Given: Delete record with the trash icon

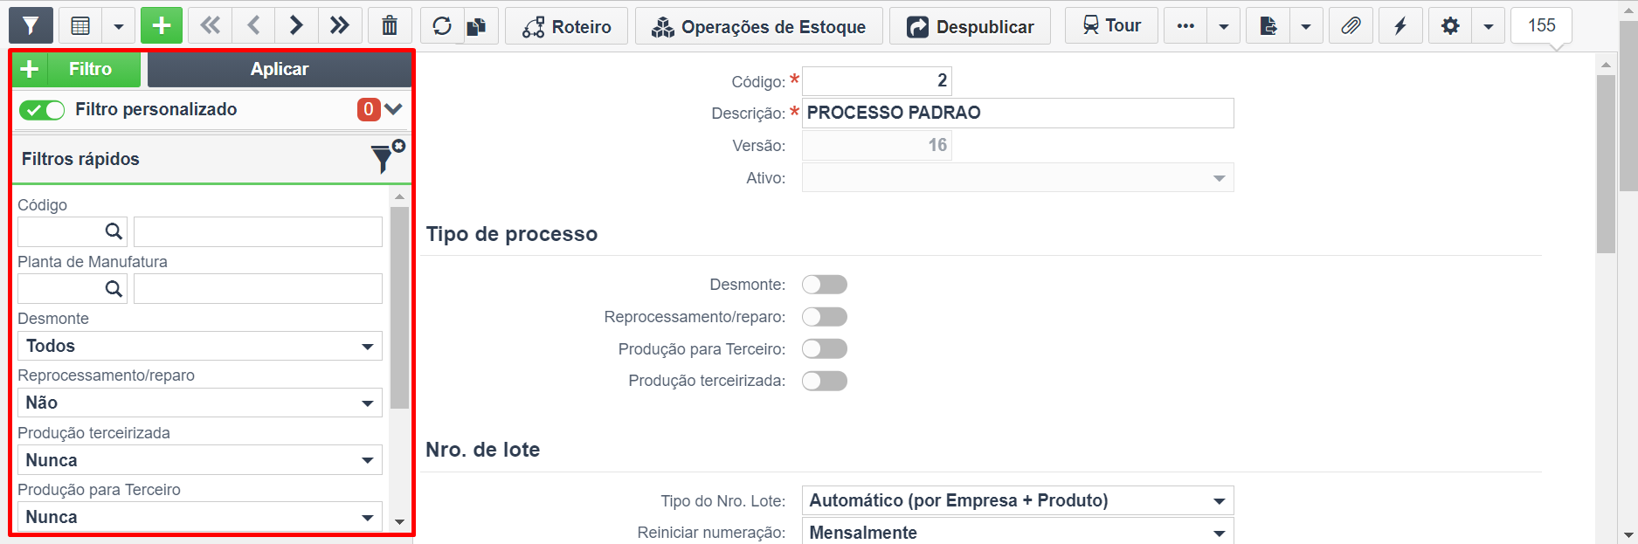Looking at the screenshot, I should 390,26.
